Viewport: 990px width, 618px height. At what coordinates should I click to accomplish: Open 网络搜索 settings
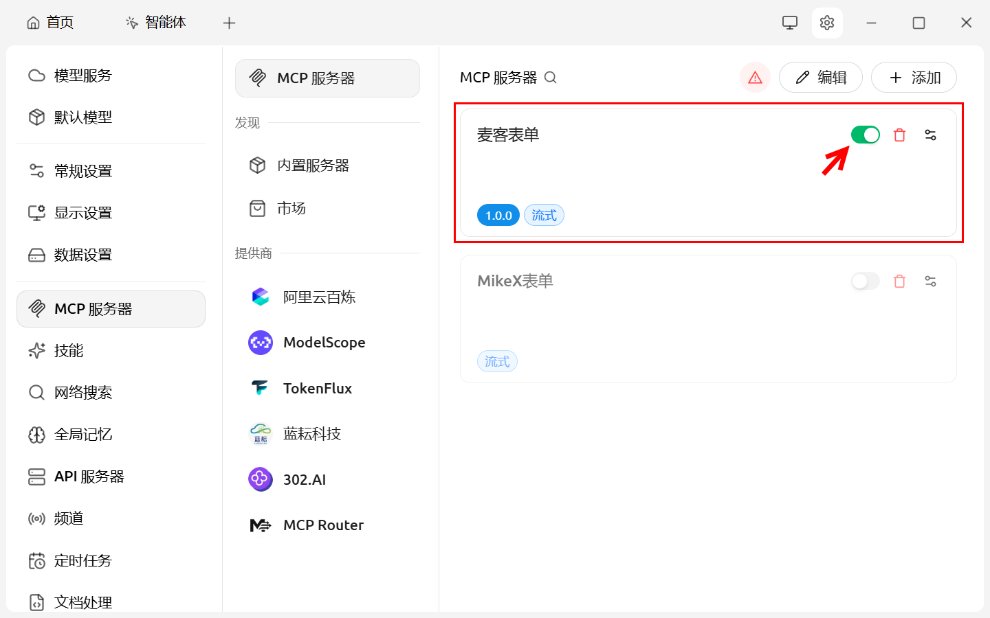(82, 393)
